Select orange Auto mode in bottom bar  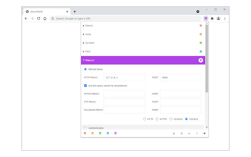pyautogui.click(x=93, y=133)
